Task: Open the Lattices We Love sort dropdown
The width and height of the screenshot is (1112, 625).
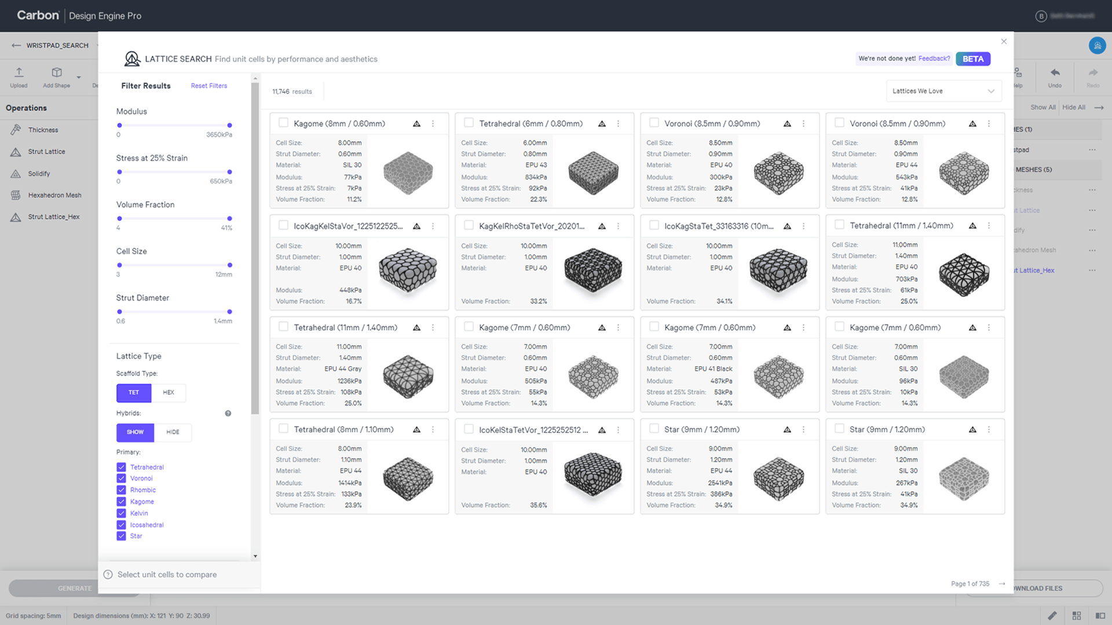Action: click(x=943, y=91)
